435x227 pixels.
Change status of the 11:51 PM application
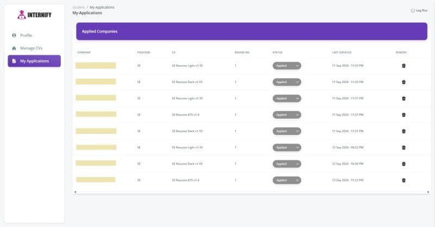pyautogui.click(x=287, y=131)
